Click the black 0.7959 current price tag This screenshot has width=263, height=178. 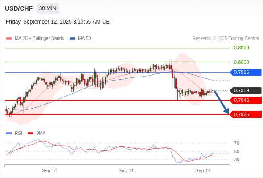(x=246, y=90)
